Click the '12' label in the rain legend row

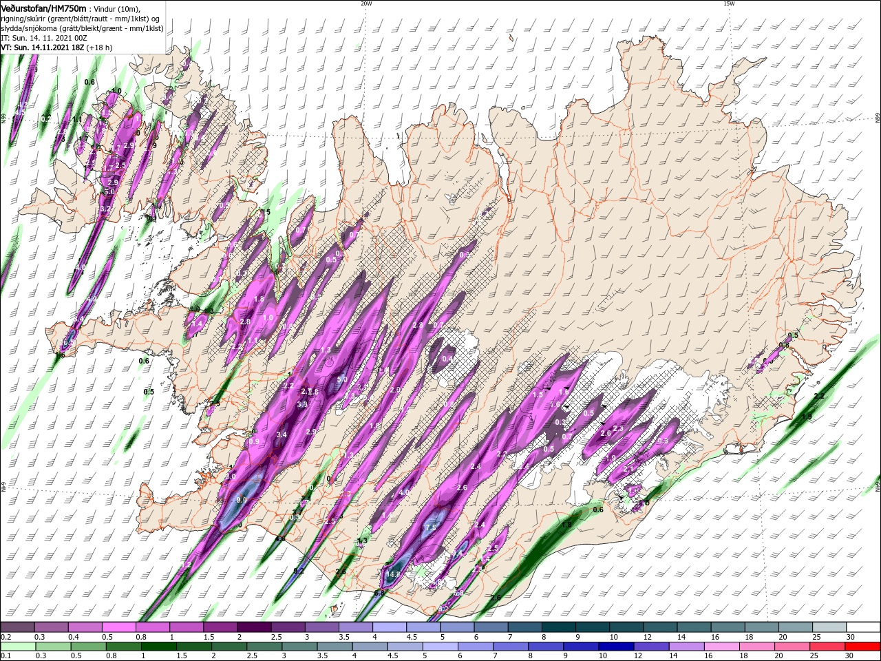click(639, 656)
